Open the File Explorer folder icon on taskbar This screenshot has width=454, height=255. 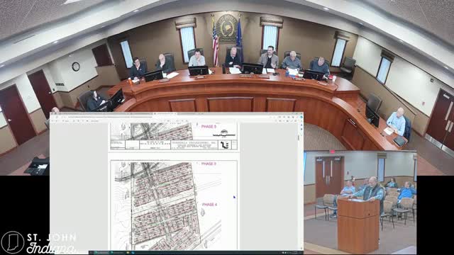tap(128, 253)
